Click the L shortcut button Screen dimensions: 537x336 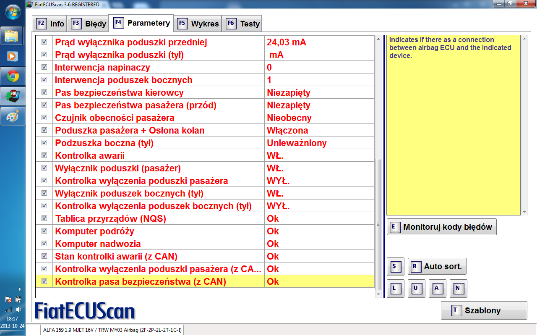(x=395, y=288)
